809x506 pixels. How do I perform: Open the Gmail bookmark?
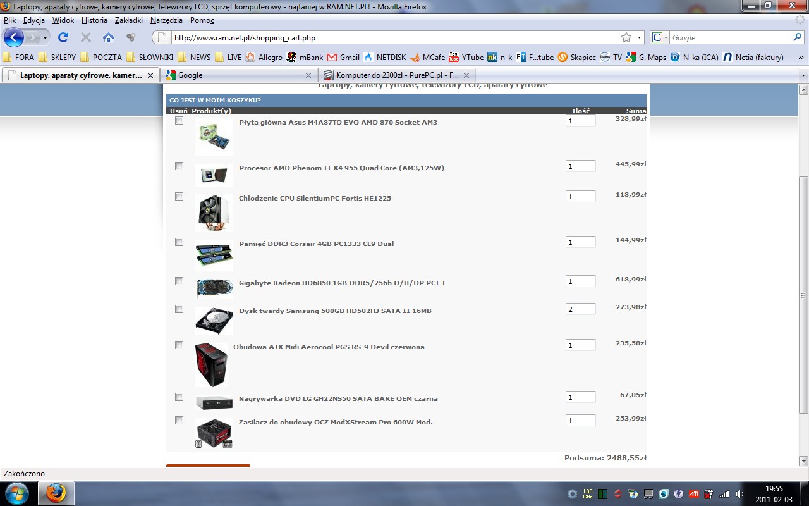coord(343,57)
